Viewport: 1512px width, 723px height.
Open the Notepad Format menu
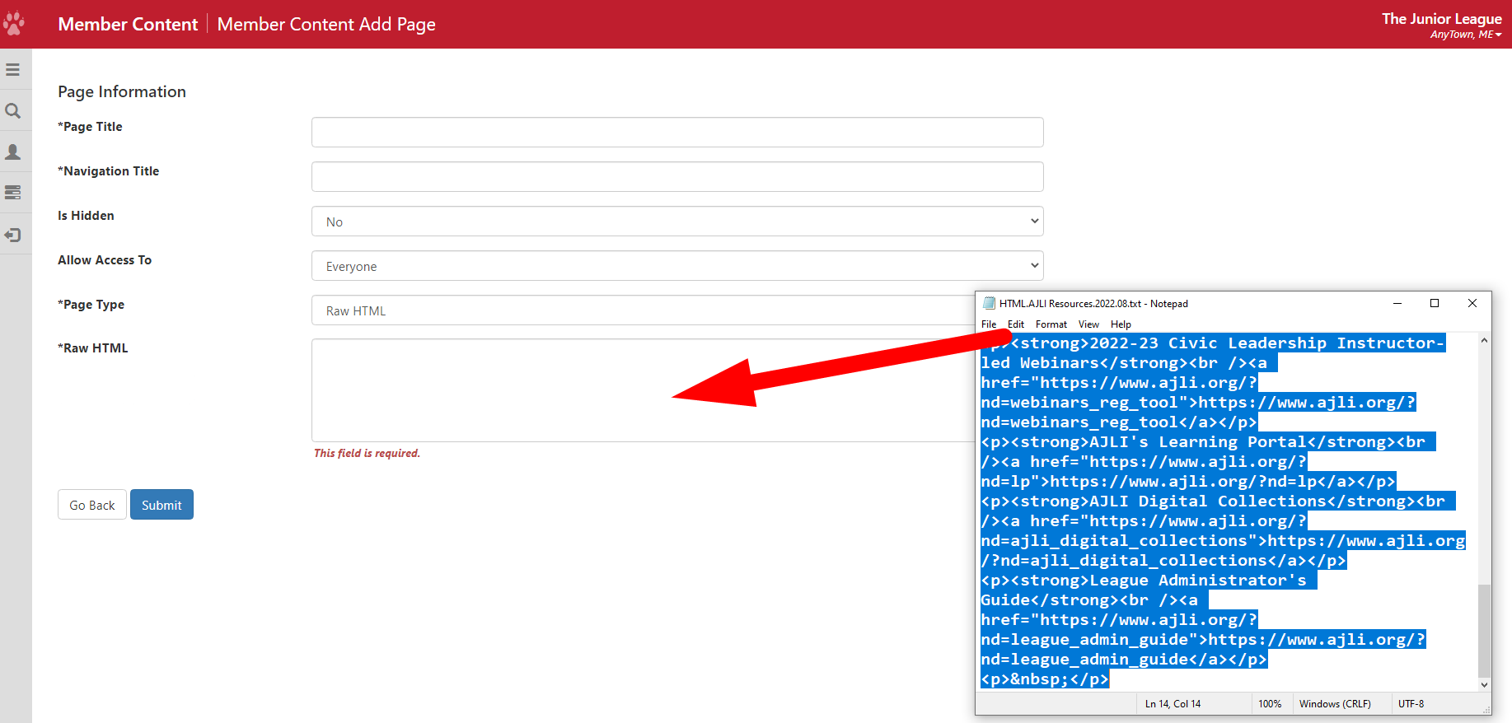pyautogui.click(x=1051, y=324)
